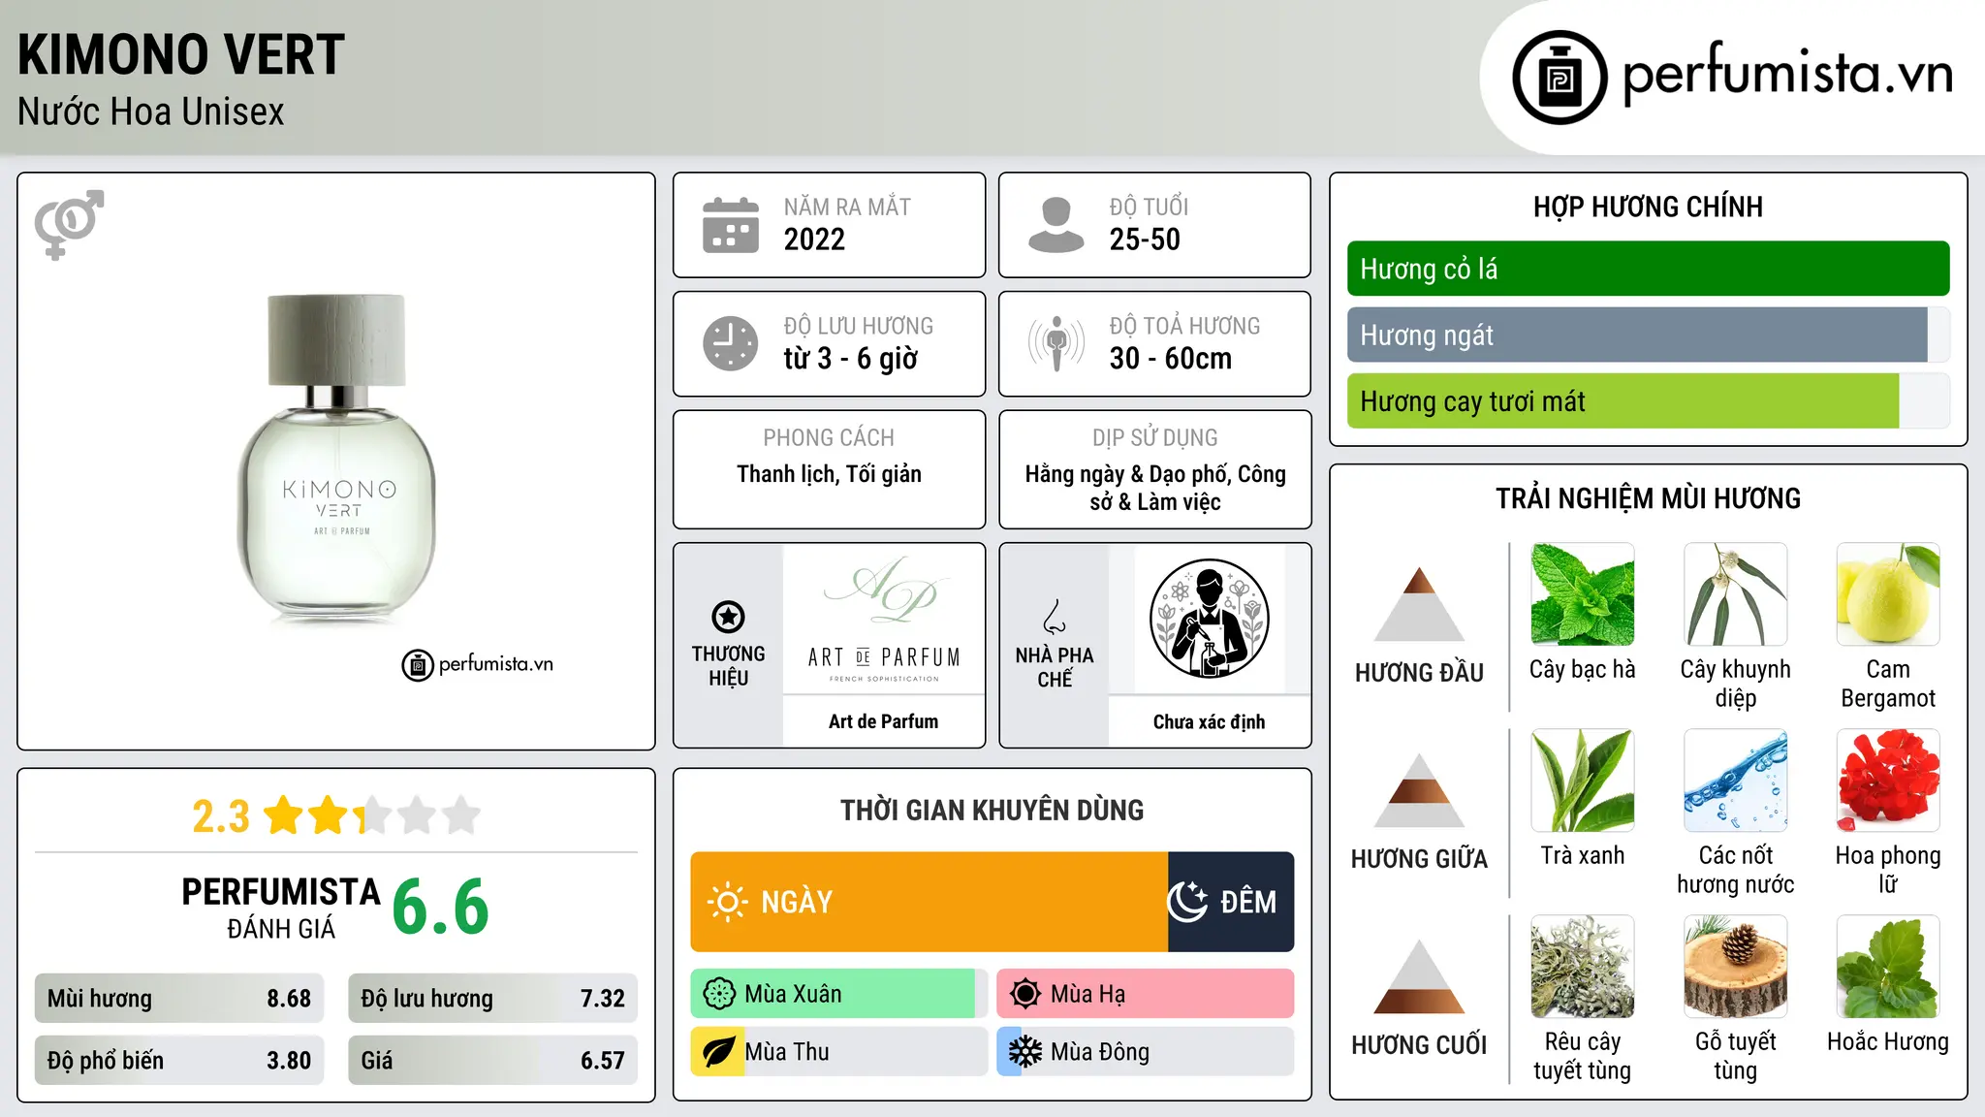The width and height of the screenshot is (1985, 1117).
Task: Click the Hợp hương chính heading
Action: (x=1648, y=207)
